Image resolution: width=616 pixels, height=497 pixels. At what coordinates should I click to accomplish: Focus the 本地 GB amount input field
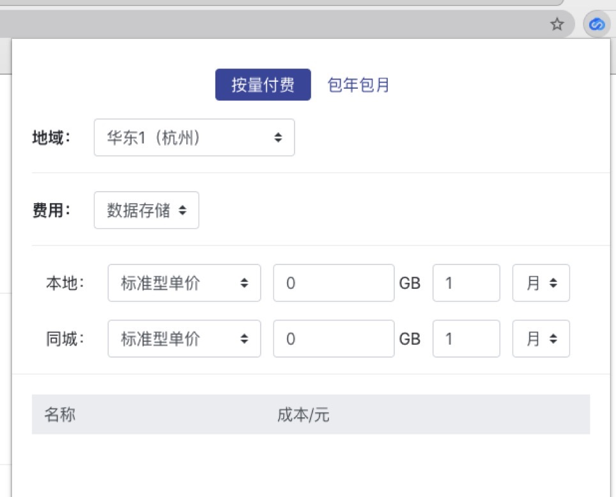[x=334, y=283]
